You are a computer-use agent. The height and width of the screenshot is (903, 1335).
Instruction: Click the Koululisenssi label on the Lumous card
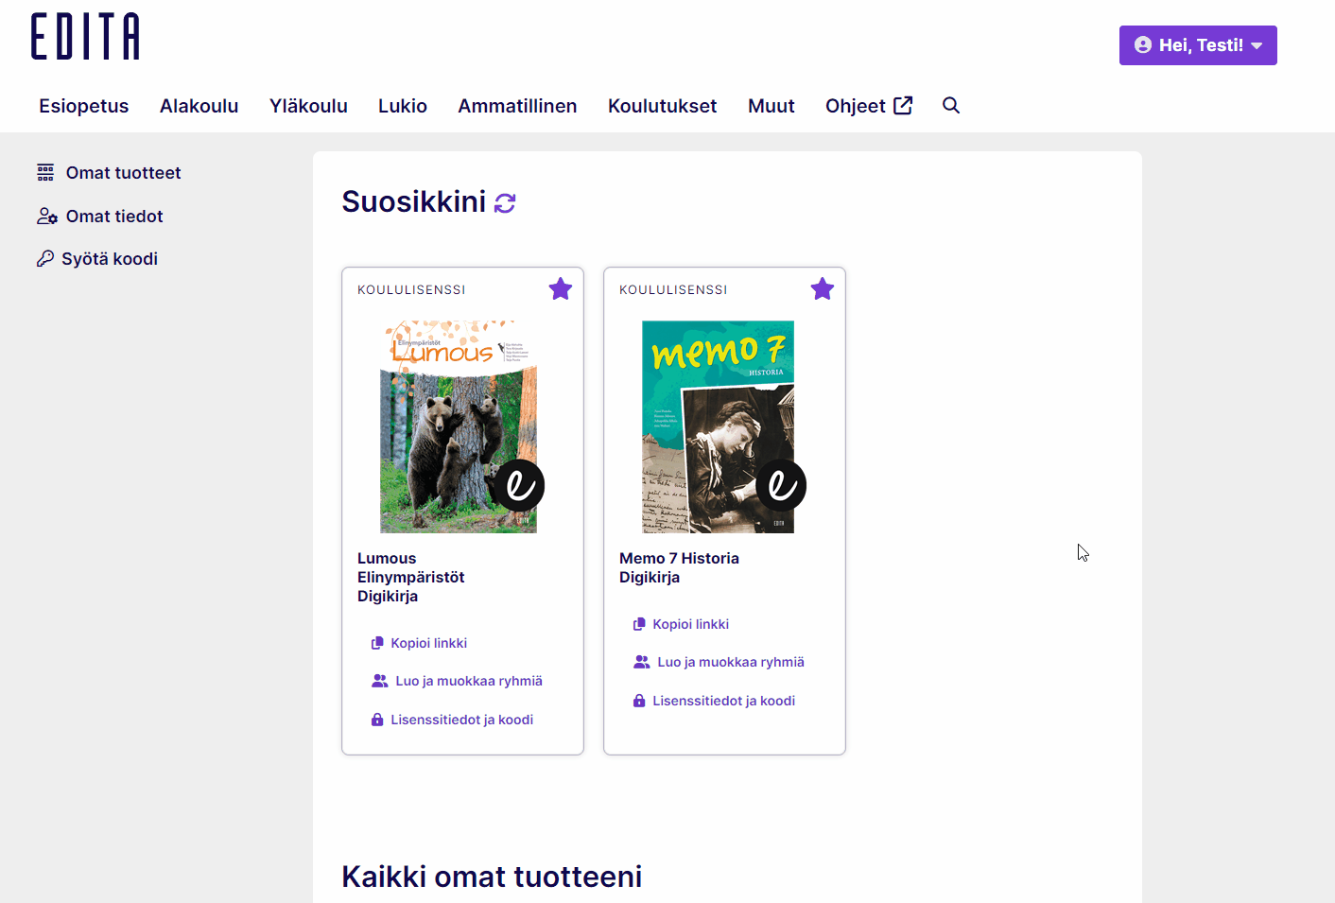coord(411,290)
